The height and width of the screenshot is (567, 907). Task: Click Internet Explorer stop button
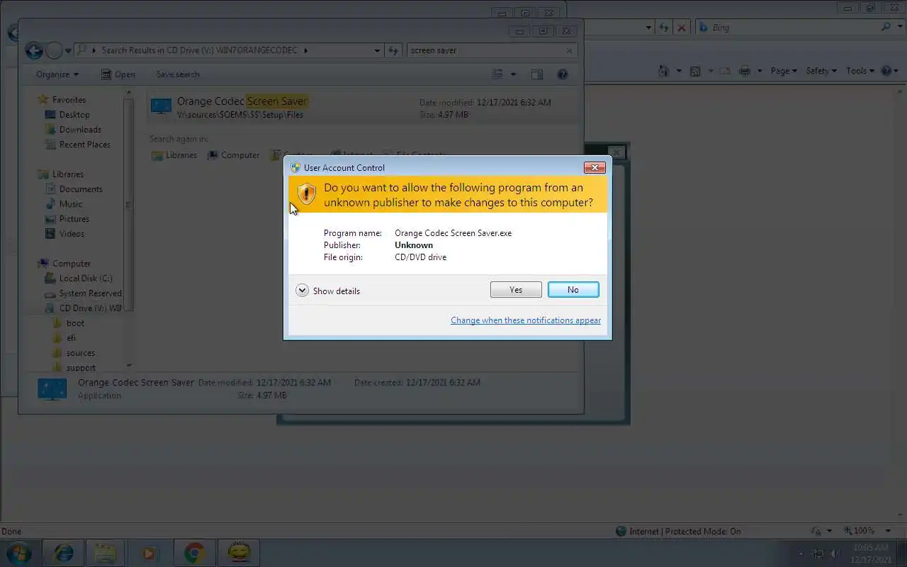click(681, 28)
